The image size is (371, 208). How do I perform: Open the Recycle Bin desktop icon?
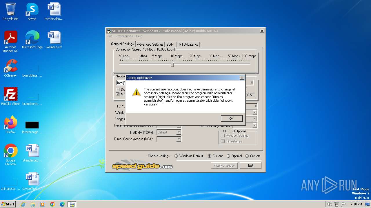coord(10,12)
